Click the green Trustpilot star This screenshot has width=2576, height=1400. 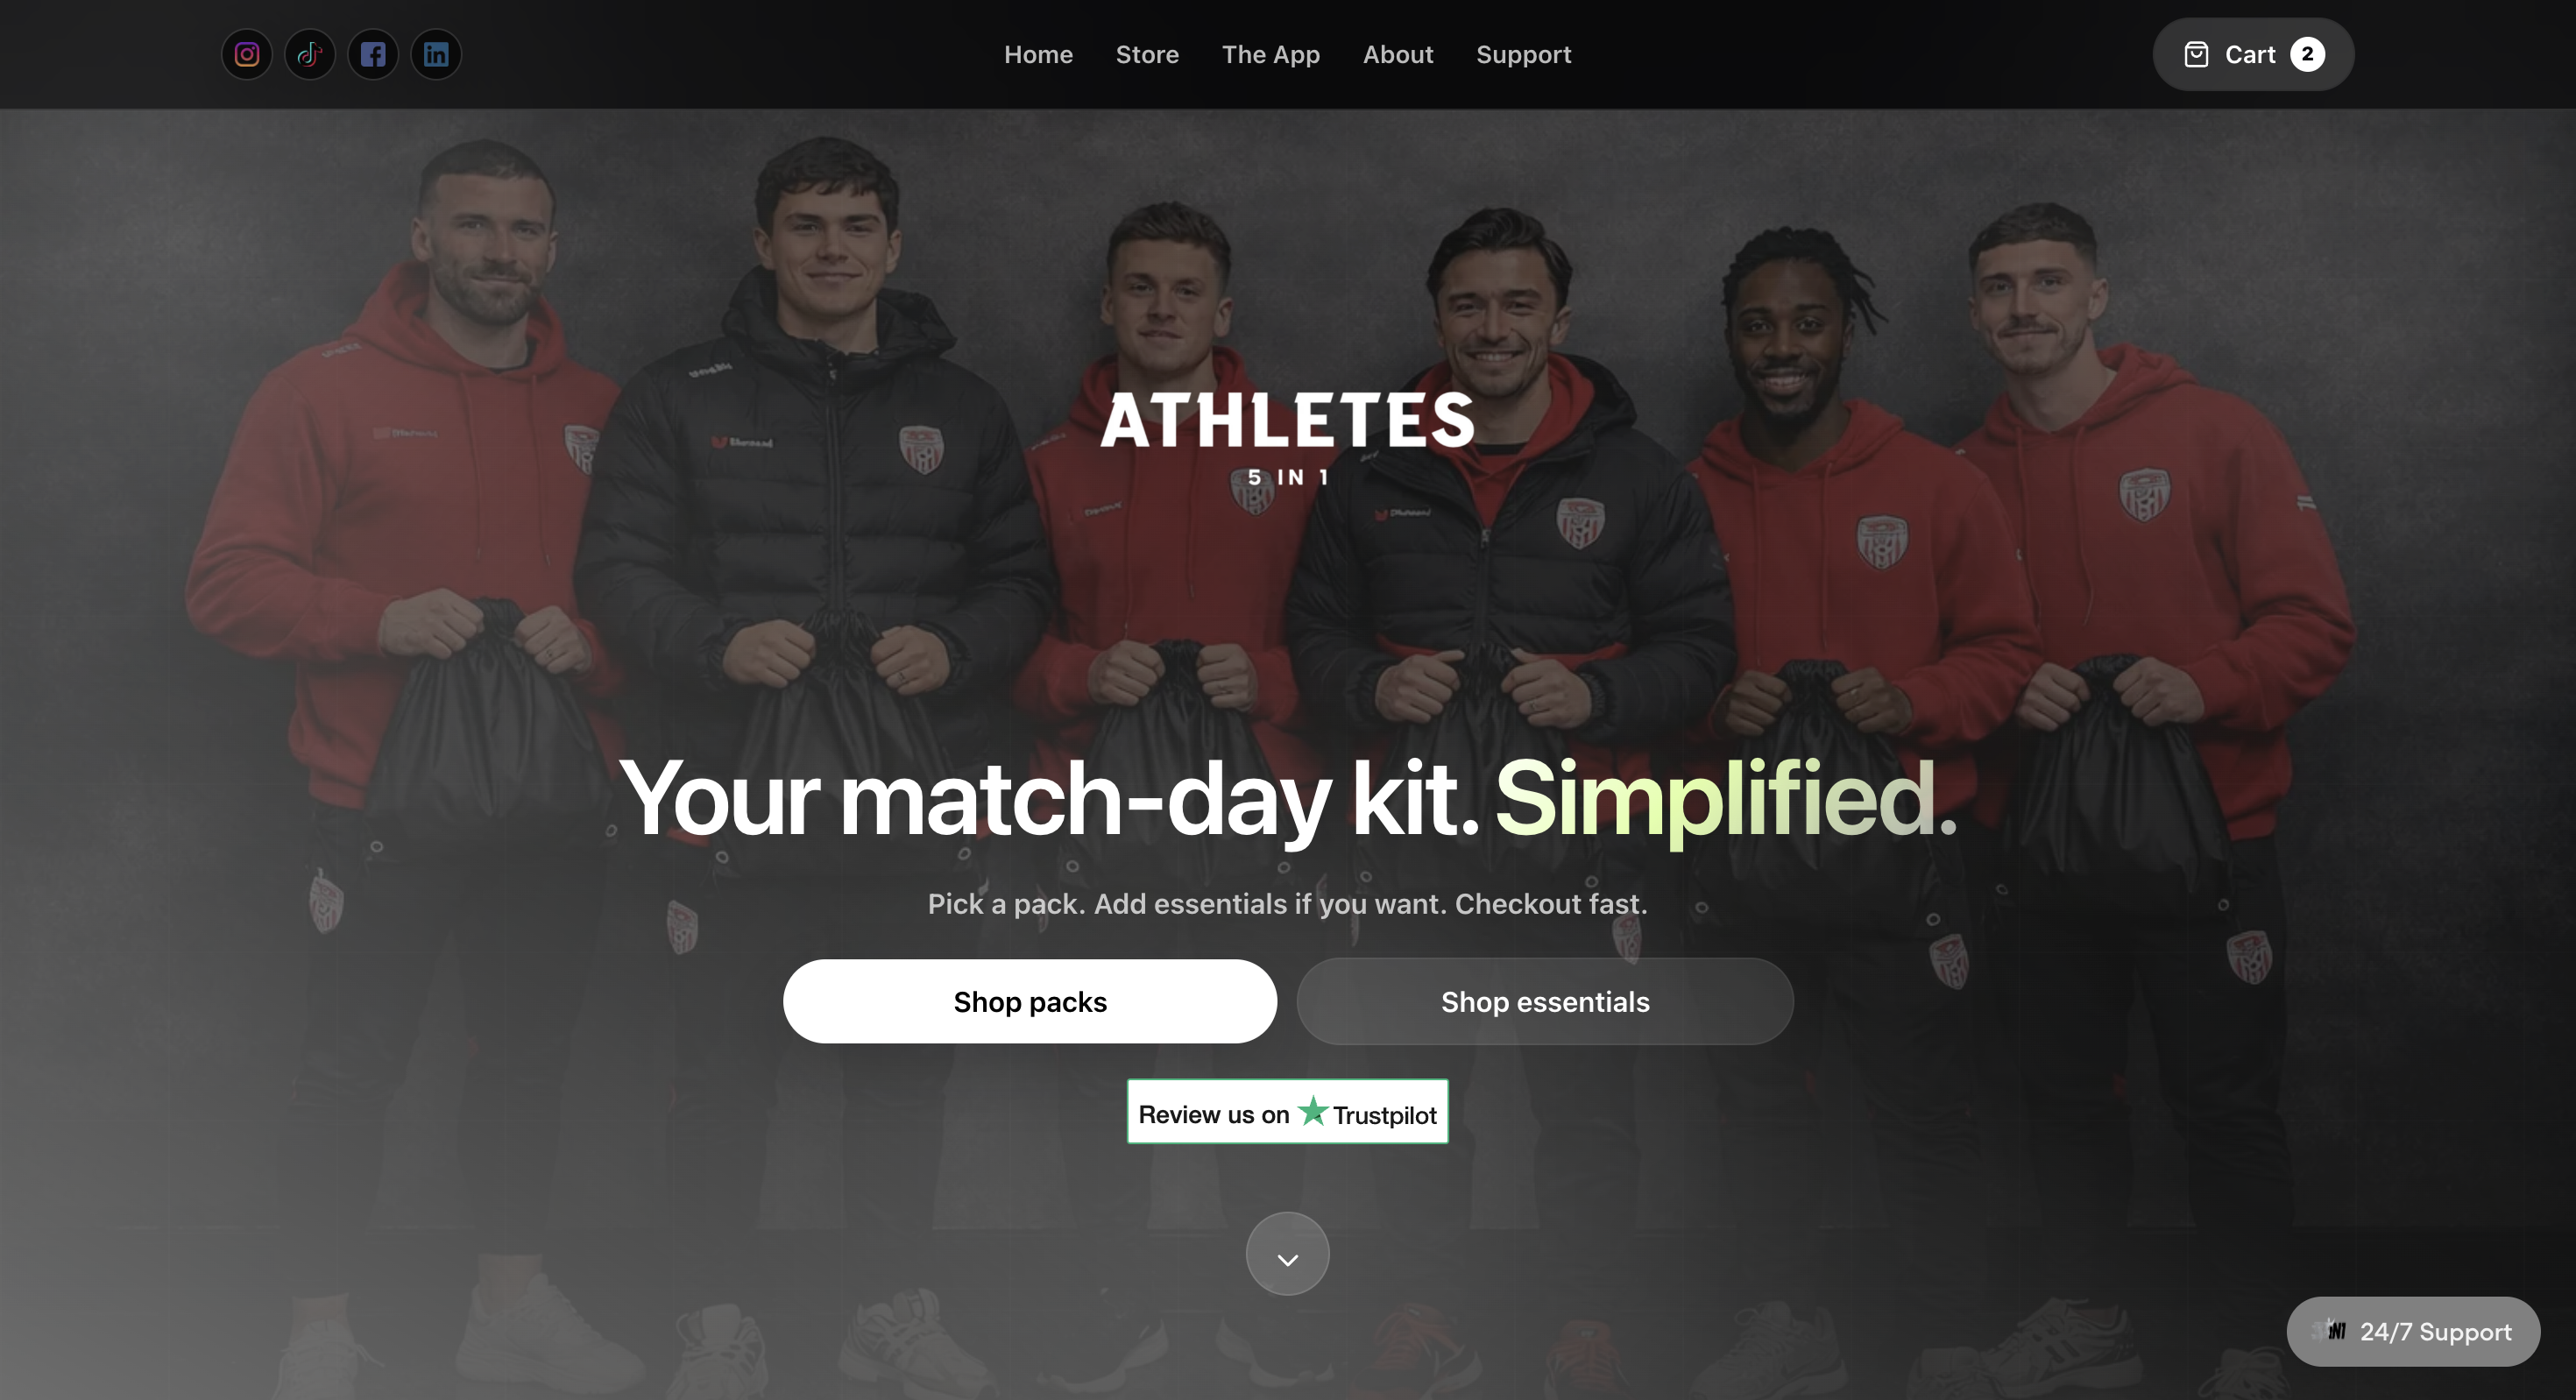coord(1313,1111)
